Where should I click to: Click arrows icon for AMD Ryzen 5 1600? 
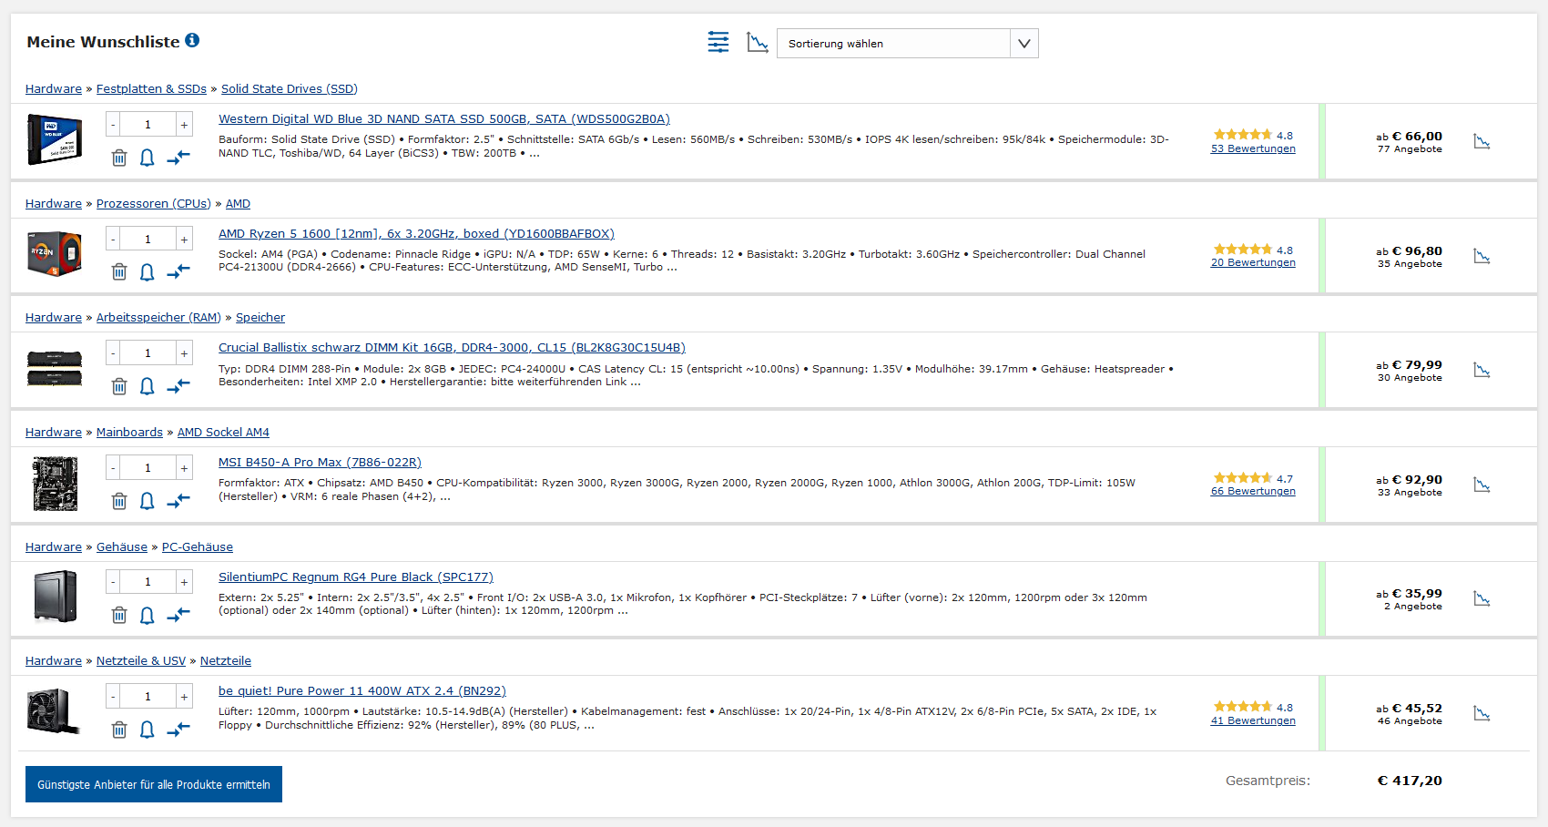pyautogui.click(x=178, y=271)
